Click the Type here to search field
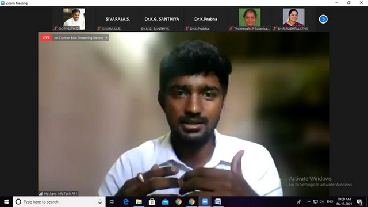Viewport: 368px width, 207px height. [x=59, y=202]
